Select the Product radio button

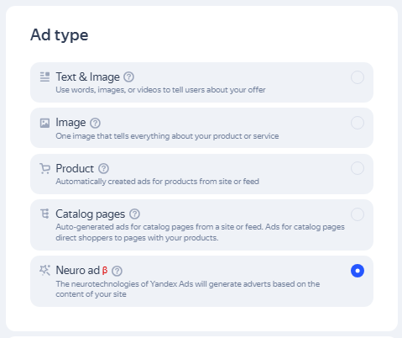tap(358, 168)
